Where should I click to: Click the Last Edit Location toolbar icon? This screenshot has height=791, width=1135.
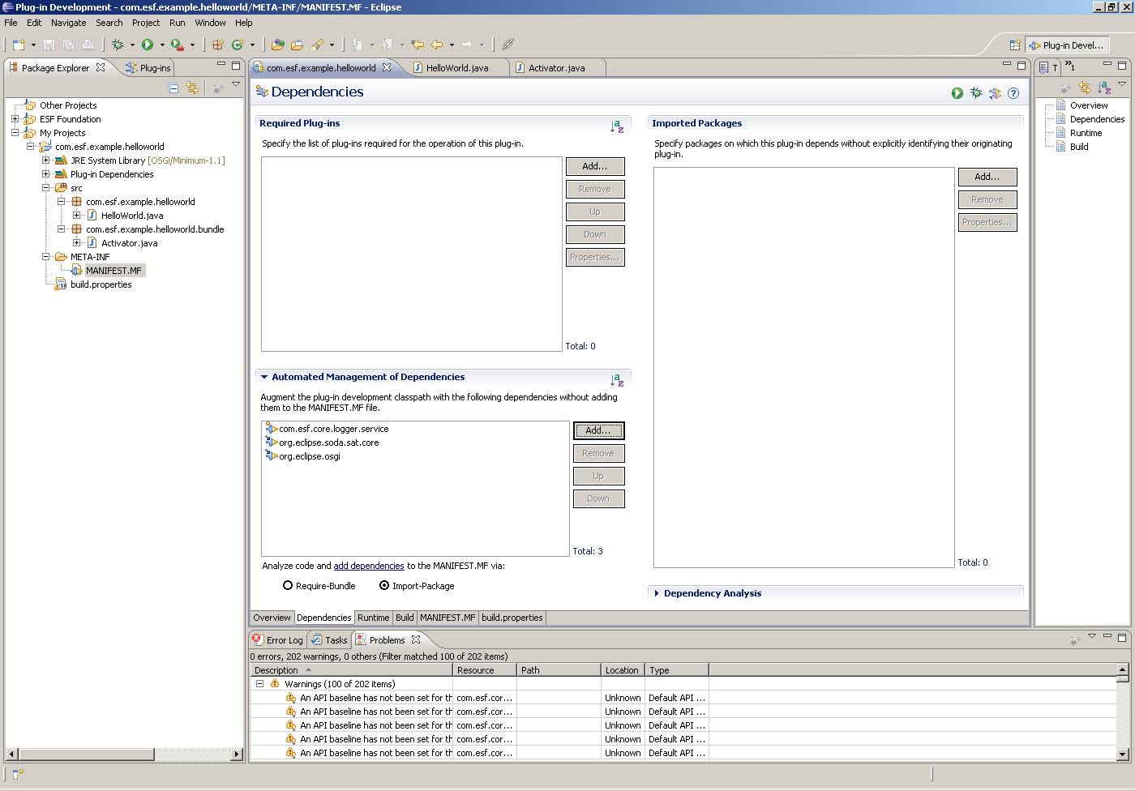[x=418, y=45]
